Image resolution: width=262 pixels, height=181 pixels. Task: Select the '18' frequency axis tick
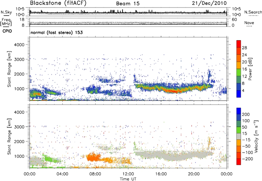(22, 20)
